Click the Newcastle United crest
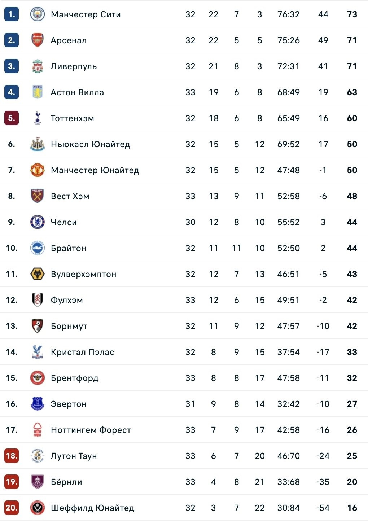Image resolution: width=368 pixels, height=521 pixels. click(38, 144)
